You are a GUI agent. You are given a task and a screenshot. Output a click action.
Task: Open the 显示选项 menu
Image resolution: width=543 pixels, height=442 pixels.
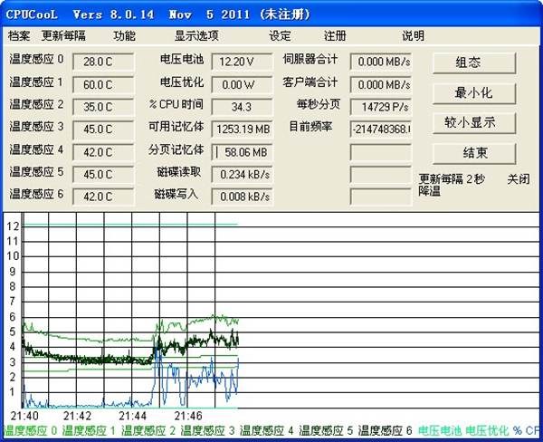pos(196,36)
